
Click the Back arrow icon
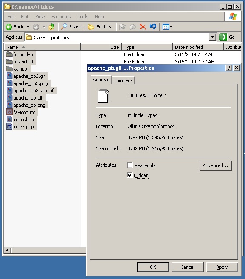click(9, 27)
